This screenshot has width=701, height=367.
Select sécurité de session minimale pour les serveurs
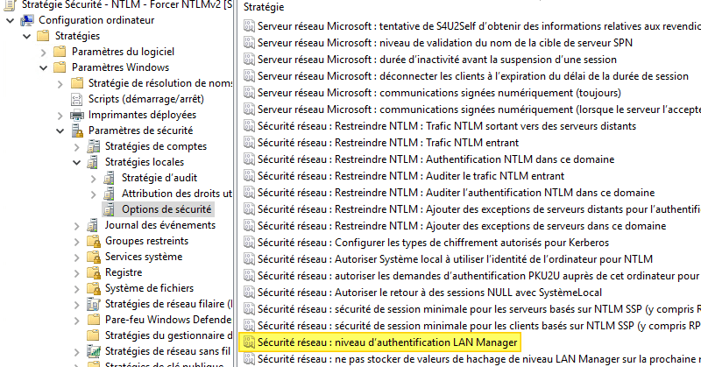click(x=479, y=309)
